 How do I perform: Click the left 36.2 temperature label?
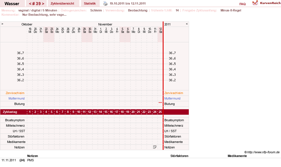pos(20,80)
